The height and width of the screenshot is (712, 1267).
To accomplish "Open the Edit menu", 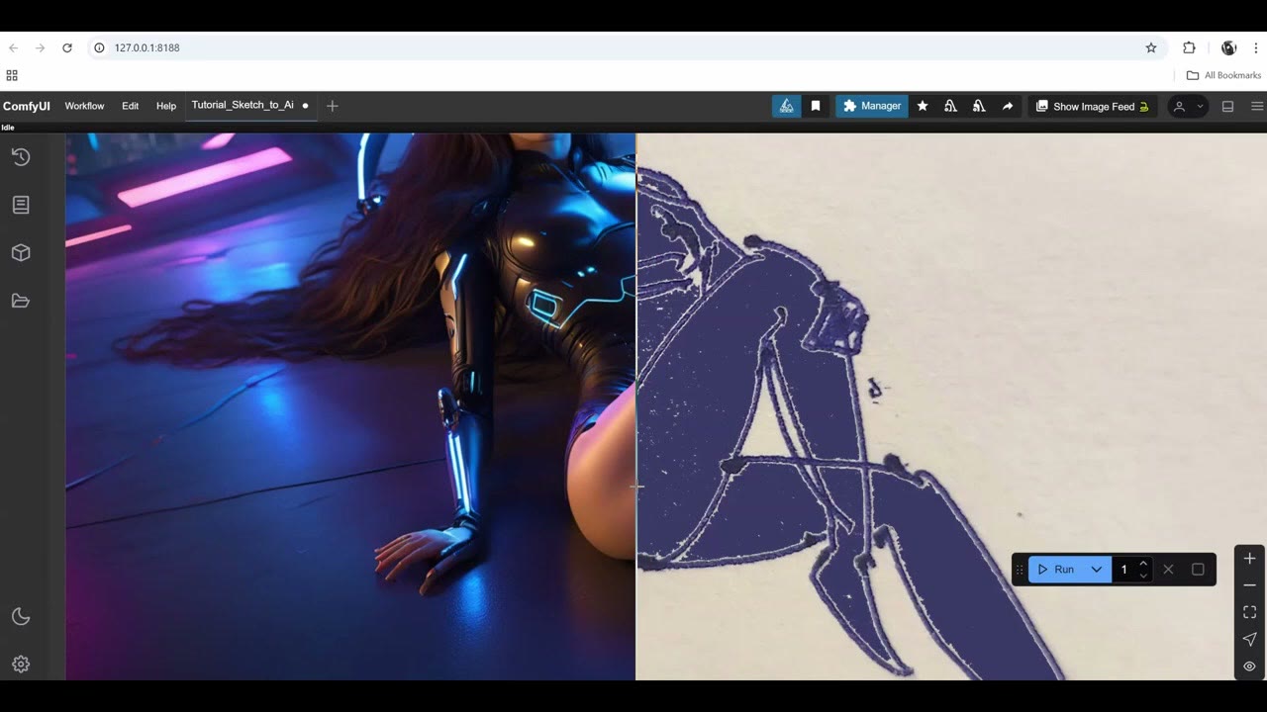I will click(131, 106).
